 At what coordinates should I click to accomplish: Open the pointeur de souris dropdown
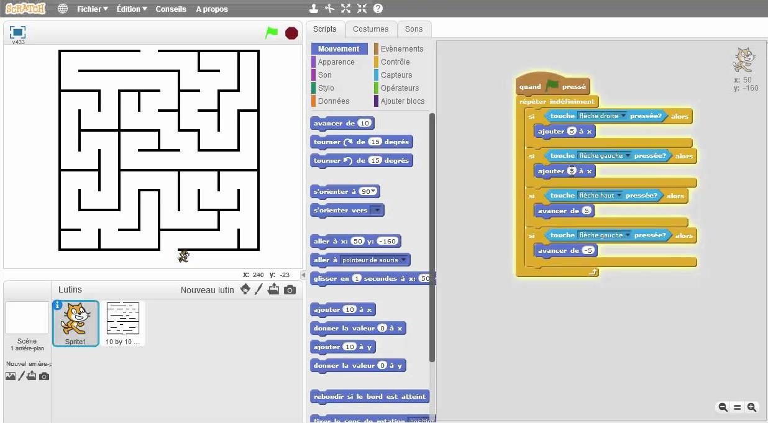pyautogui.click(x=404, y=260)
